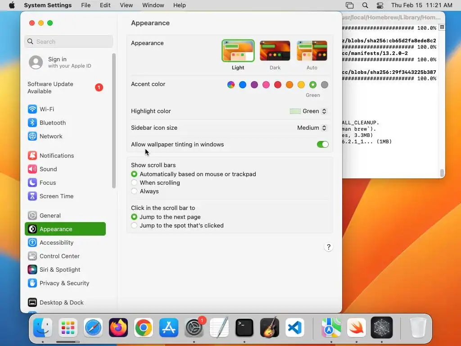Launch Firefox from the Dock

tap(118, 328)
